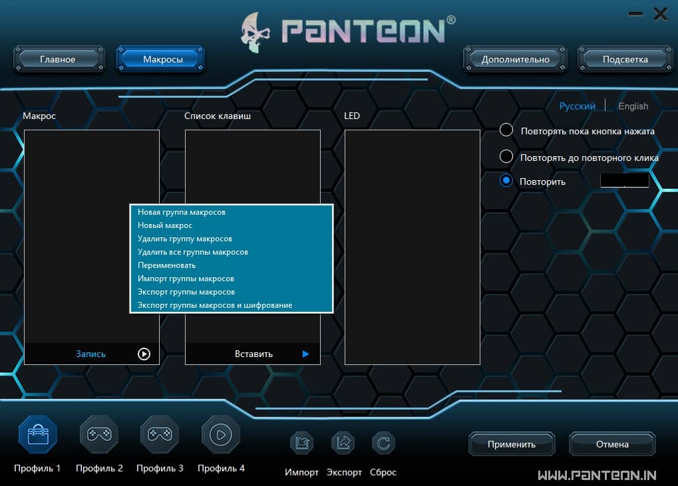Minimize the Panteon window
Screen dimensions: 678x486
tap(635, 14)
